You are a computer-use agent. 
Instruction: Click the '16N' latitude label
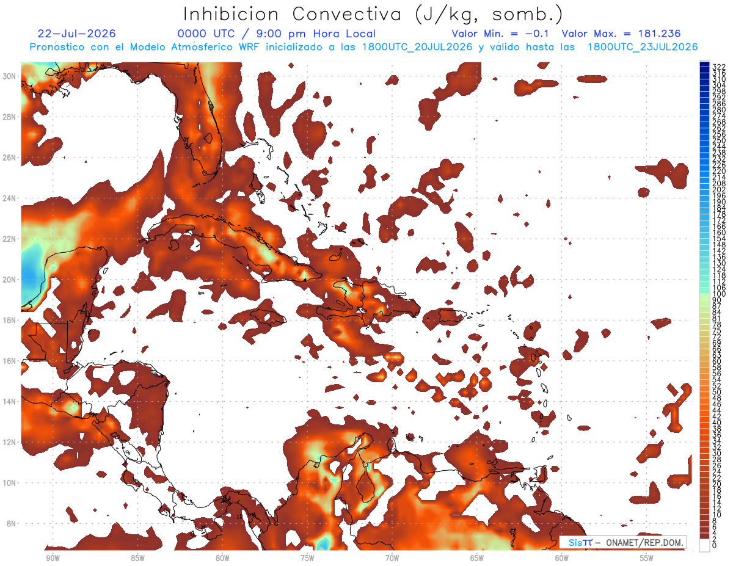point(10,361)
